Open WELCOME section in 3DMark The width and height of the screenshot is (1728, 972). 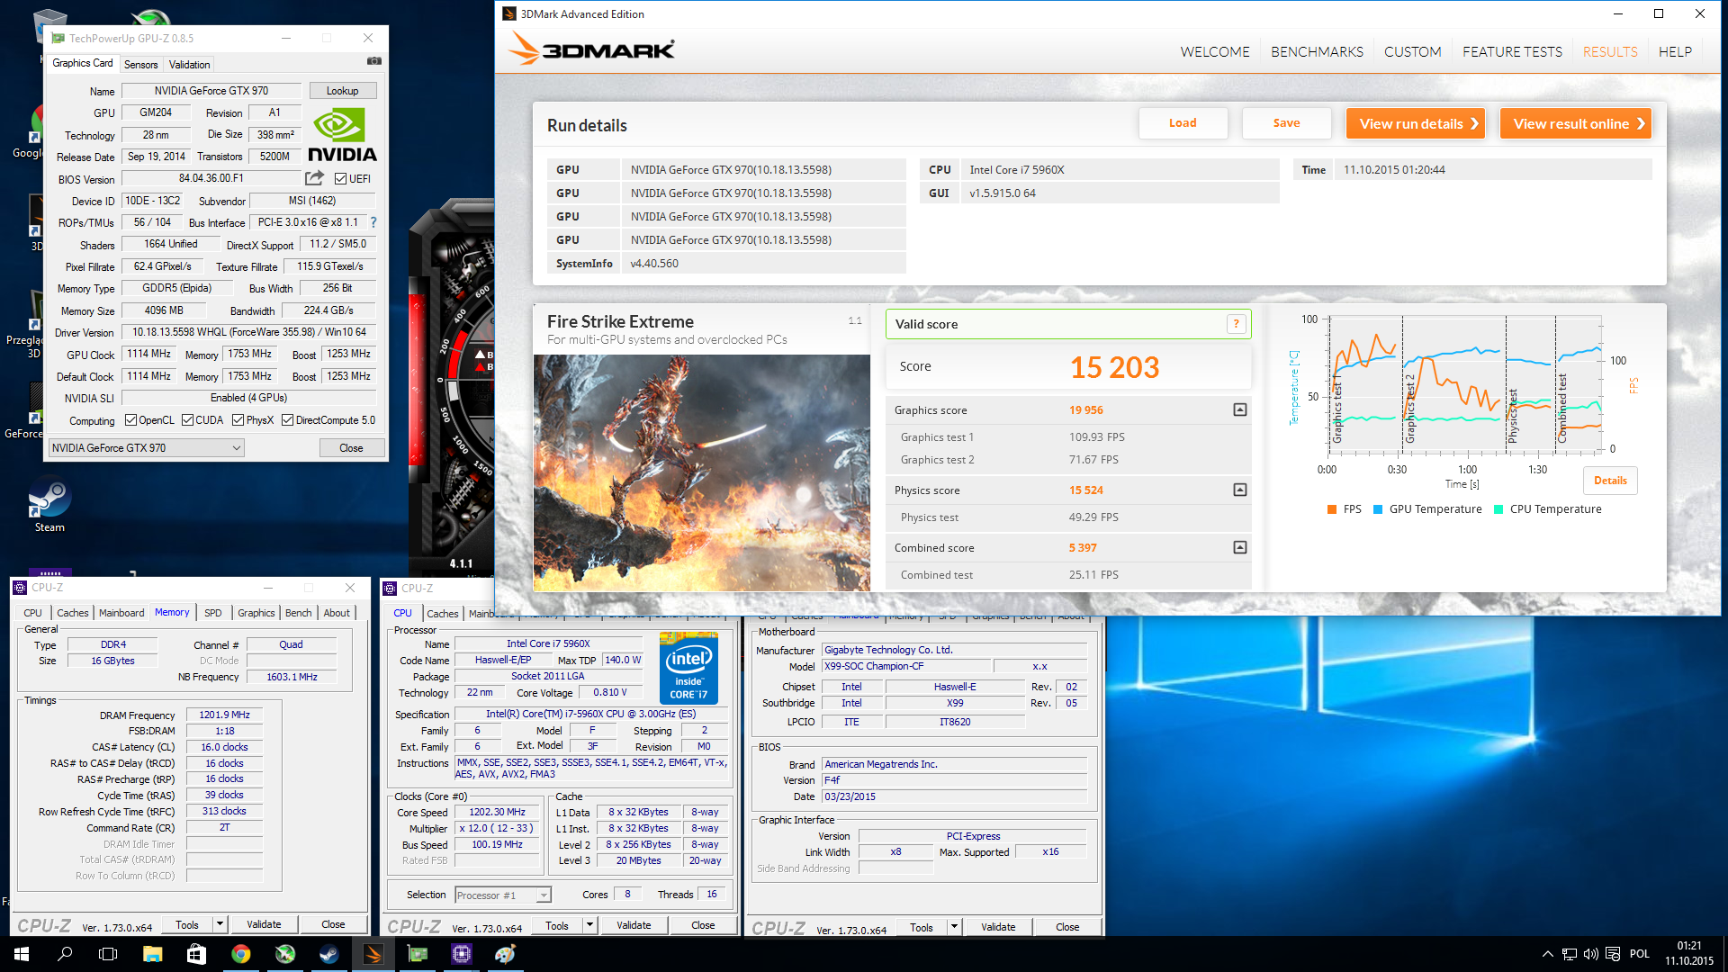[x=1215, y=52]
